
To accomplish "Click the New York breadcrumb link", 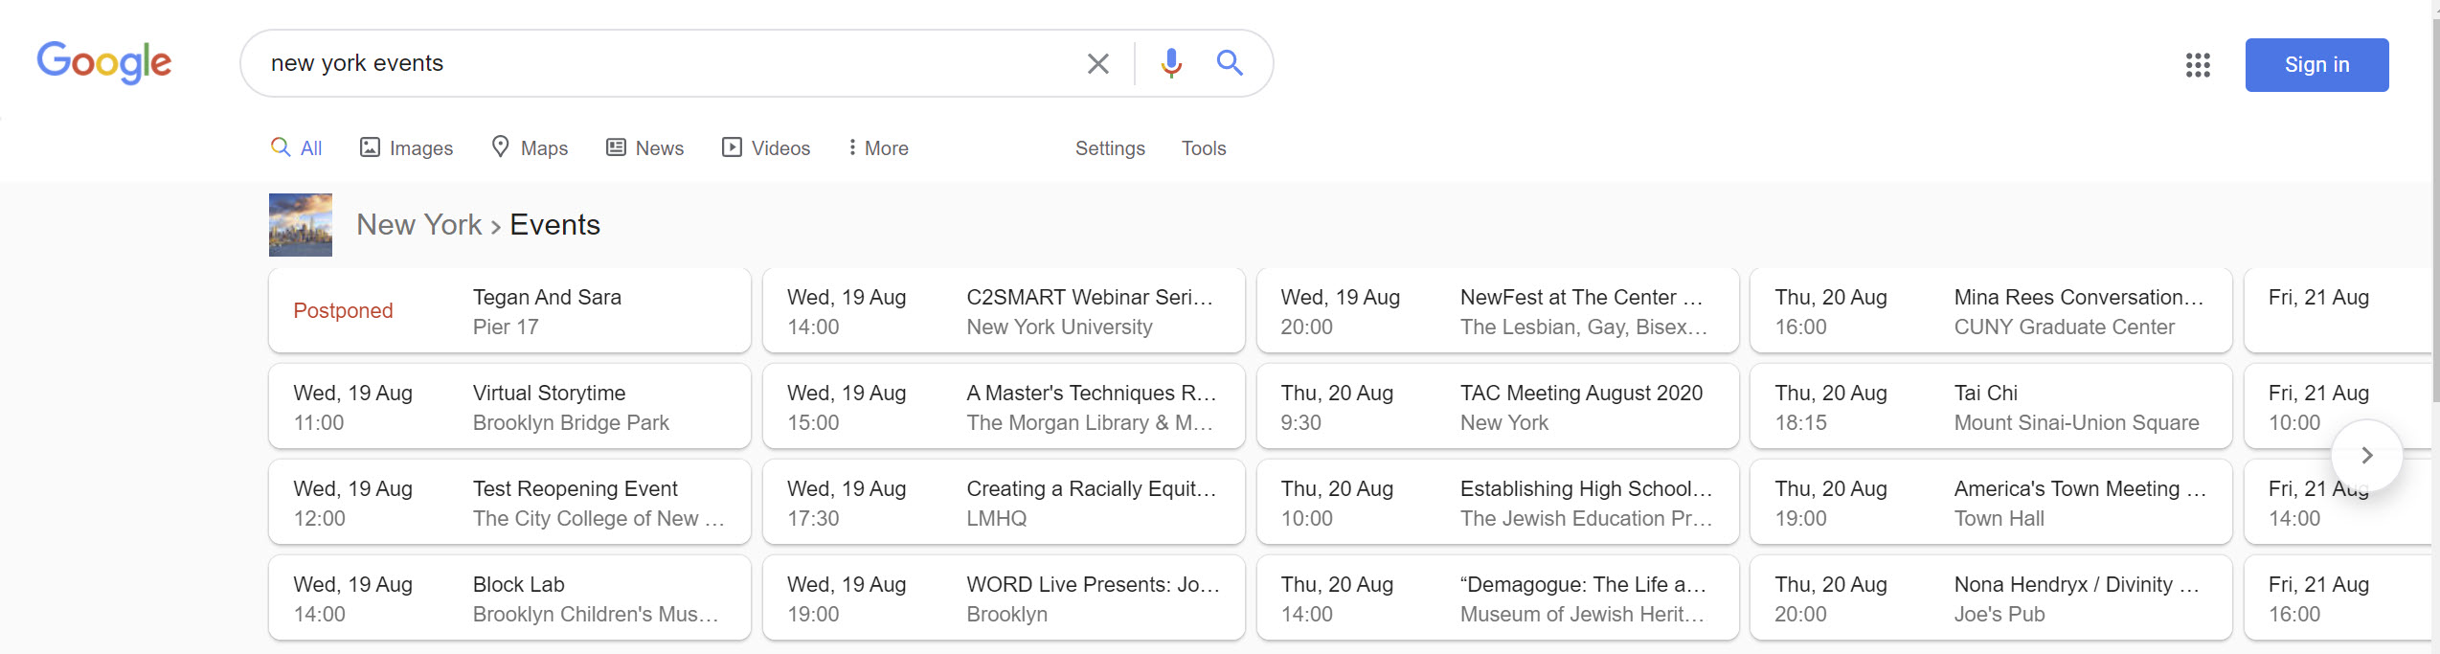I will pyautogui.click(x=419, y=225).
